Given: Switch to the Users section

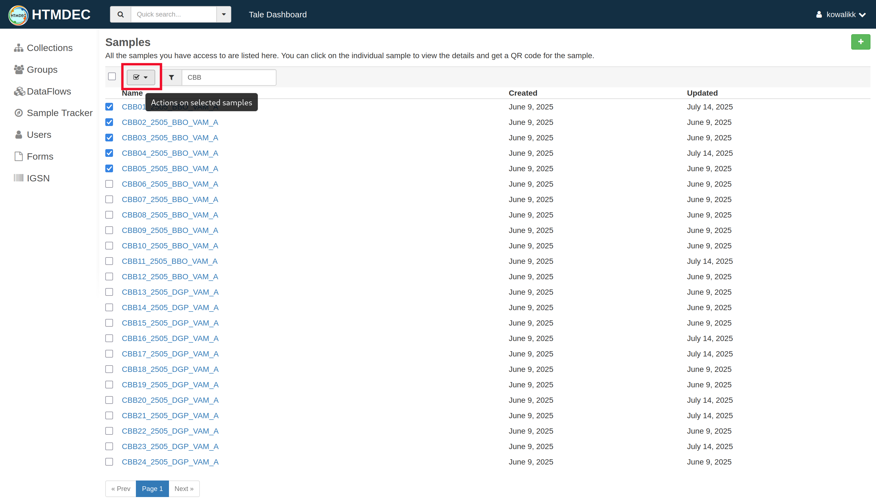Looking at the screenshot, I should (x=39, y=135).
